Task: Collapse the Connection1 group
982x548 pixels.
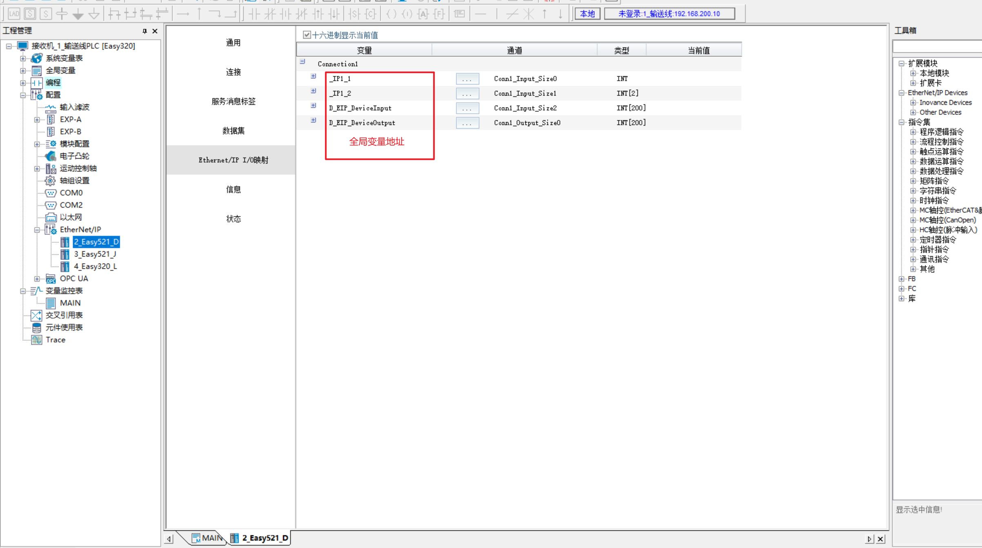Action: (302, 62)
